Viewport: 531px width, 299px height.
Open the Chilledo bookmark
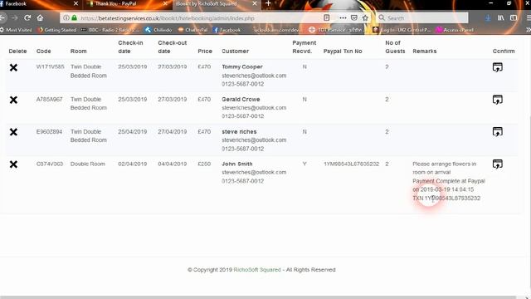pyautogui.click(x=158, y=30)
